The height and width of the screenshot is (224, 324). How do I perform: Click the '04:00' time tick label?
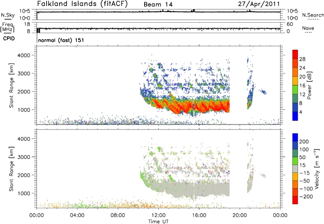77,216
